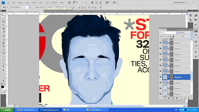Open the Opacity slider arrow

point(191,33)
